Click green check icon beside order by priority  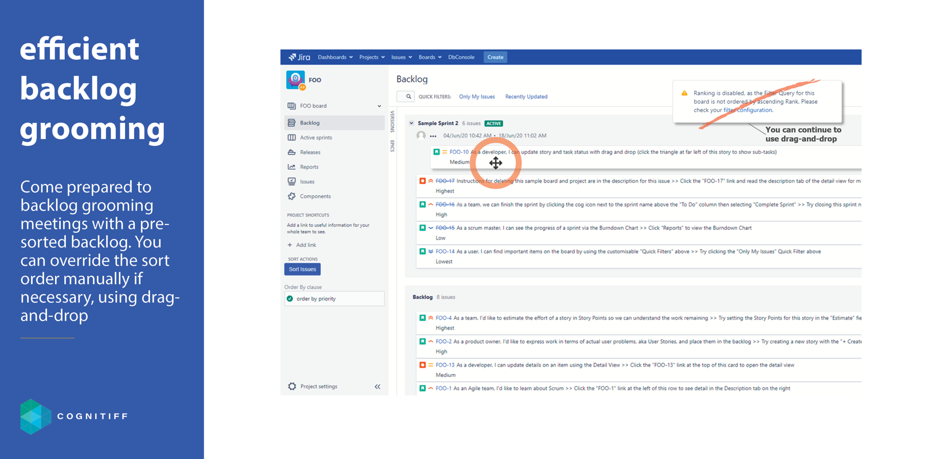(290, 299)
